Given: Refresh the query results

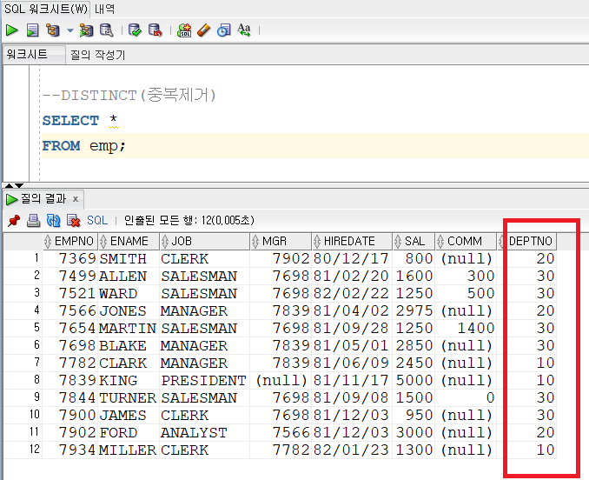Looking at the screenshot, I should coord(53,220).
